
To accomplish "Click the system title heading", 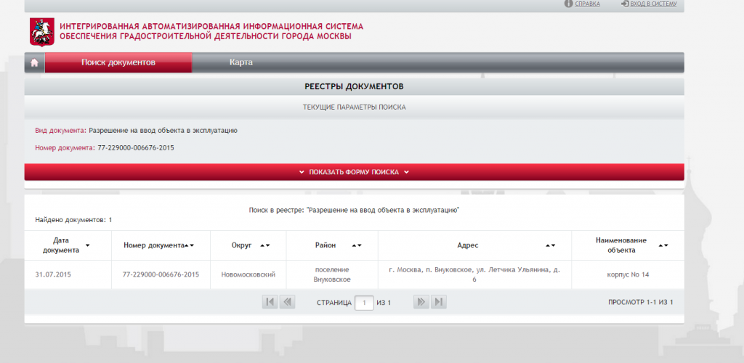I will (x=211, y=31).
